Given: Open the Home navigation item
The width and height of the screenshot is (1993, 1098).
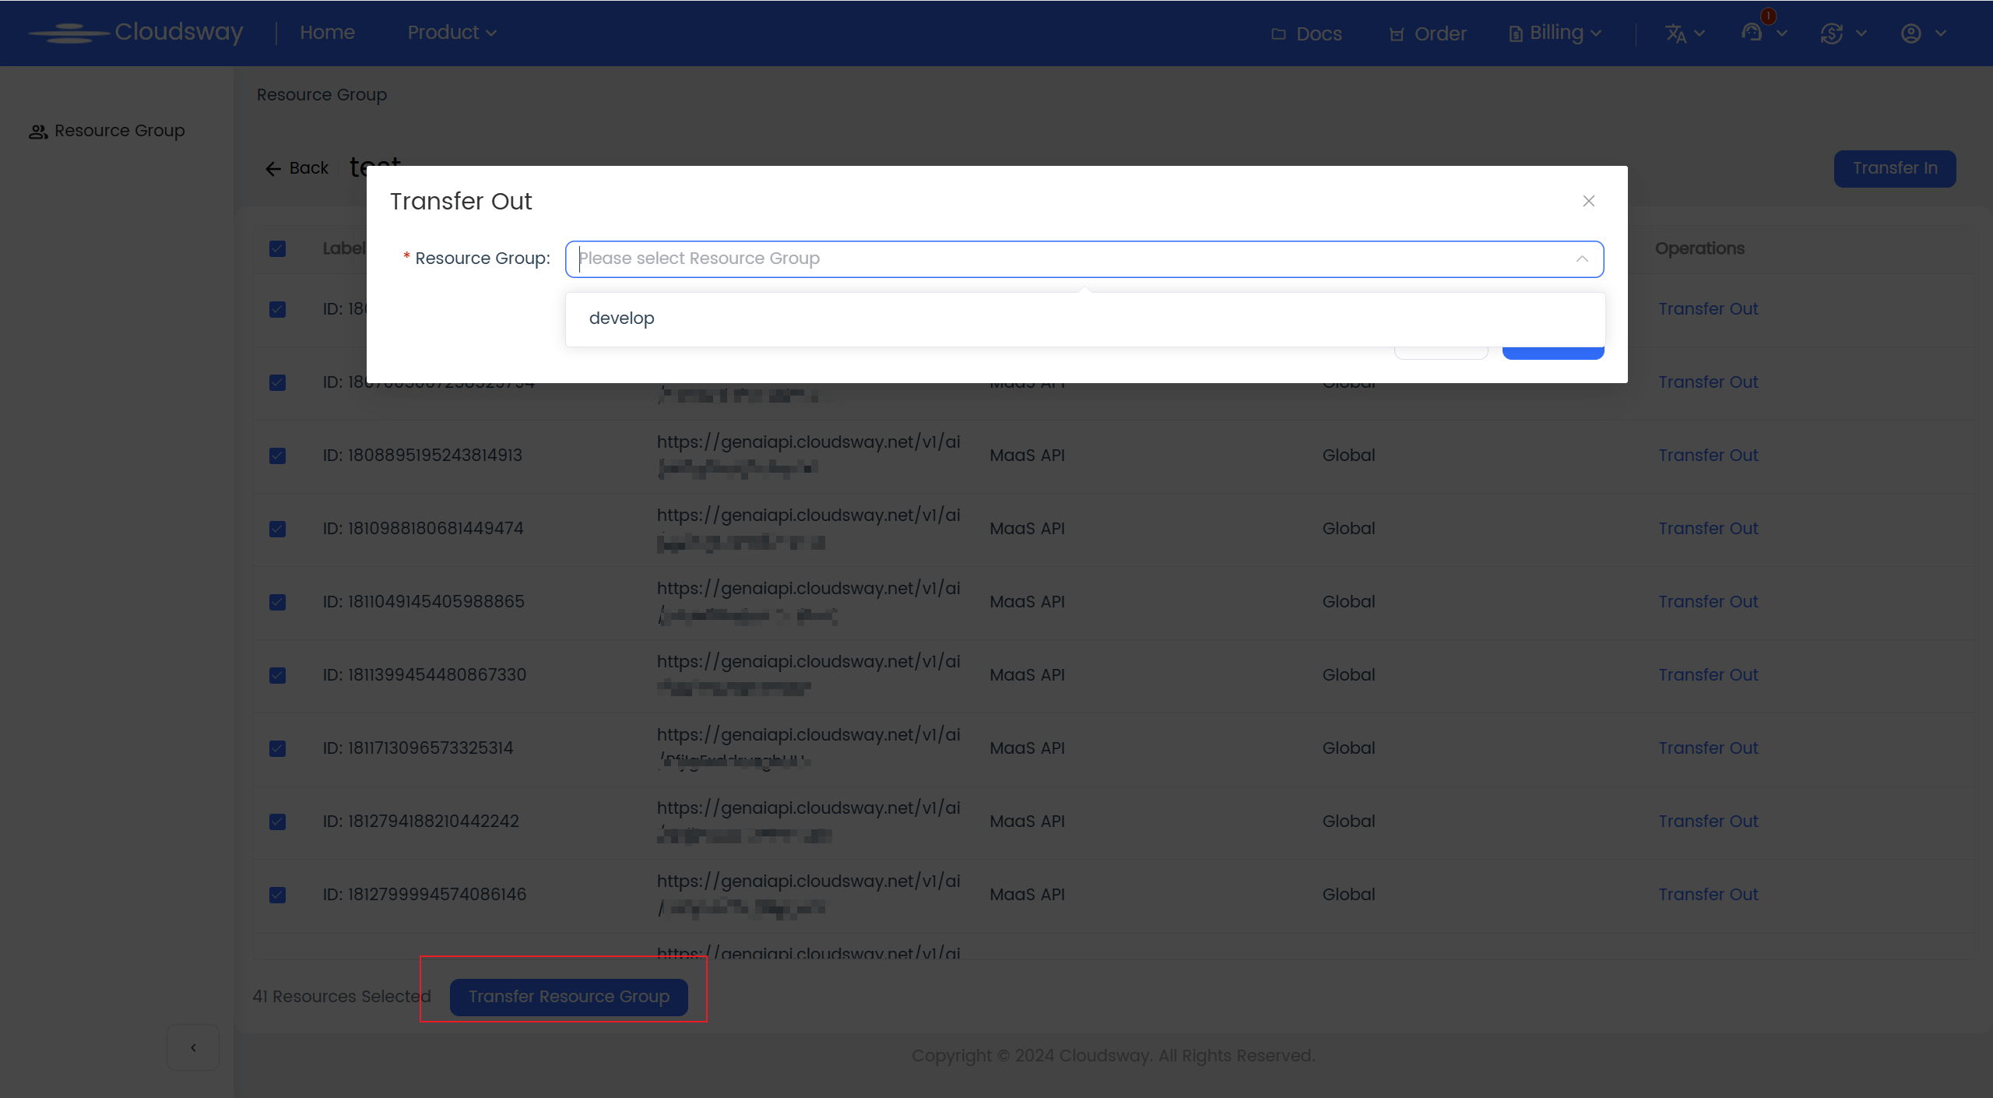Looking at the screenshot, I should (x=327, y=33).
